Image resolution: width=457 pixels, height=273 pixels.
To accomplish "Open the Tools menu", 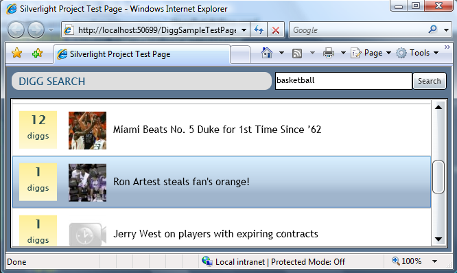I will click(417, 53).
